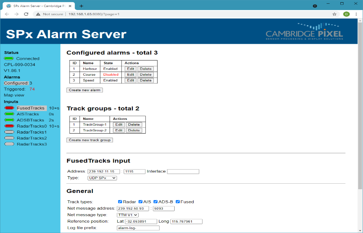The width and height of the screenshot is (363, 233).
Task: Open the Chrome three-dot menu
Action: [x=356, y=14]
